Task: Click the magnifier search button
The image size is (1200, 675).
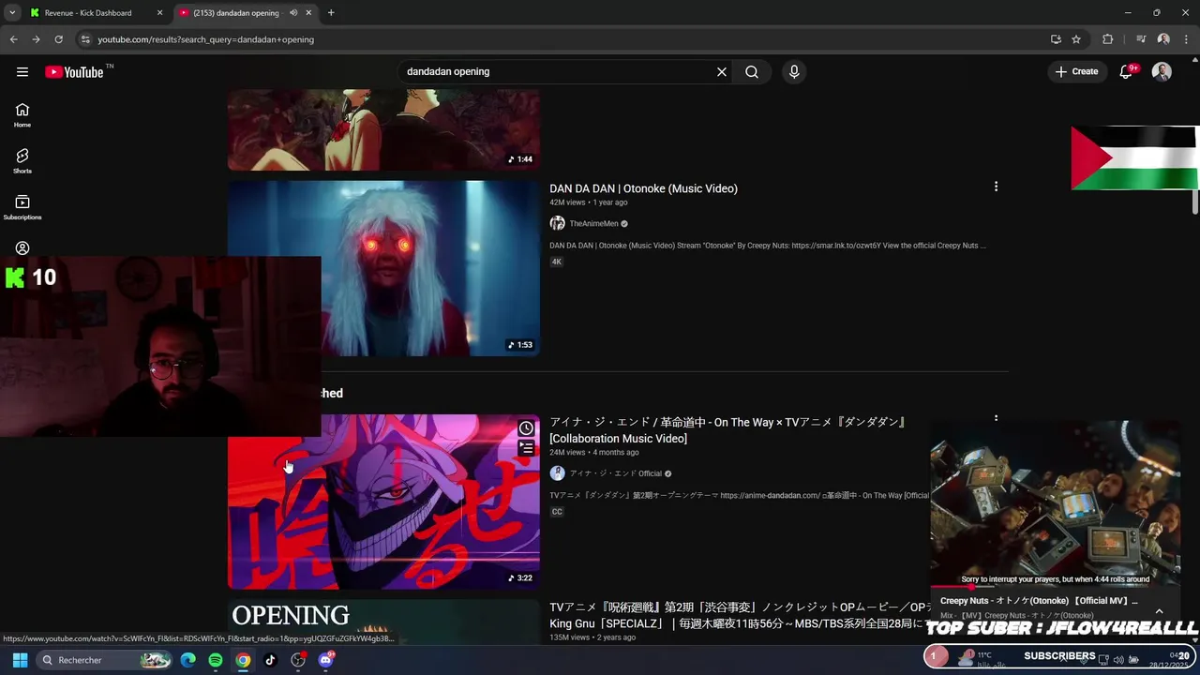Action: [752, 72]
